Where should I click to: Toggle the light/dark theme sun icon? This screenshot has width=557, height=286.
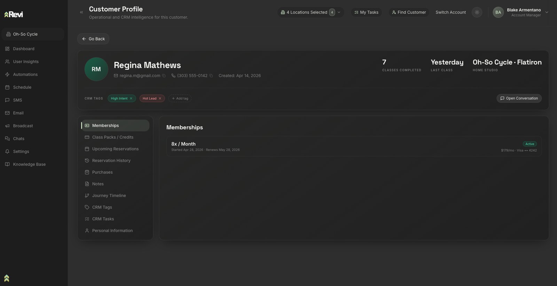coord(477,12)
